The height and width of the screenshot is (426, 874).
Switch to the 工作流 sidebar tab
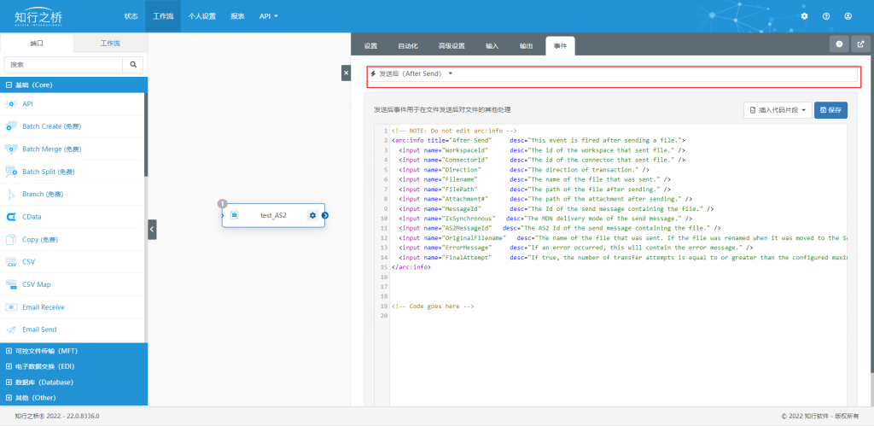pyautogui.click(x=110, y=43)
